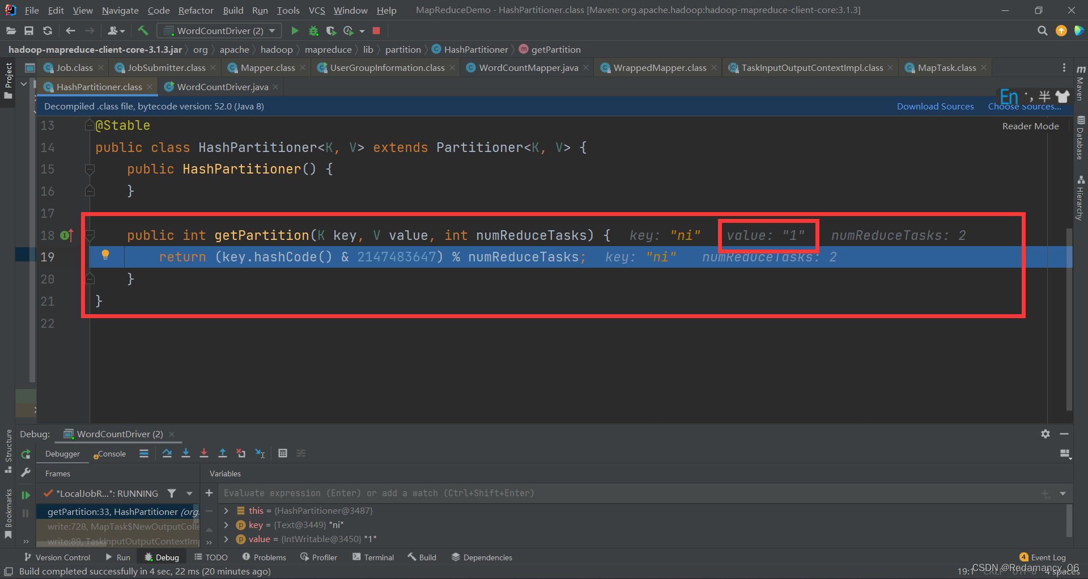This screenshot has width=1088, height=579.
Task: Click the Reload/Synchronize toolbar icon
Action: 48,31
